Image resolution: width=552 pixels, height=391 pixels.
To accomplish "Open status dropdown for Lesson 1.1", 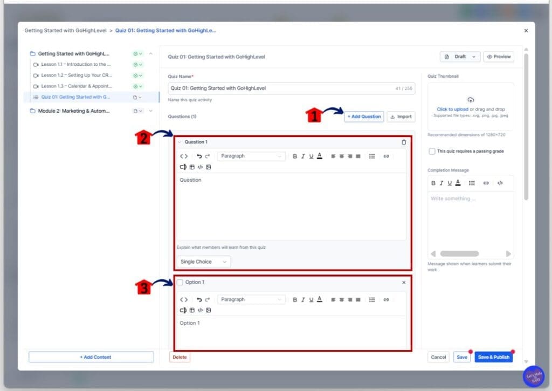I will pos(137,65).
